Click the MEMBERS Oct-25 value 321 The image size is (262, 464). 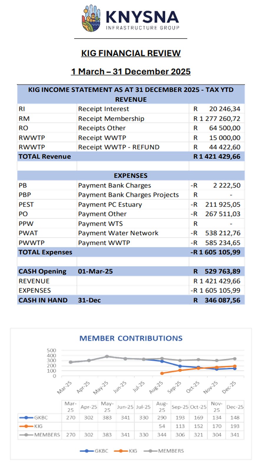click(198, 435)
